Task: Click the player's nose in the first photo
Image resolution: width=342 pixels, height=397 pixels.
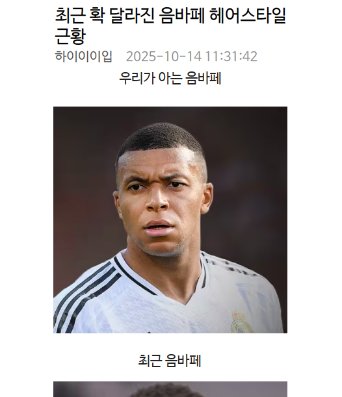Action: (x=157, y=201)
